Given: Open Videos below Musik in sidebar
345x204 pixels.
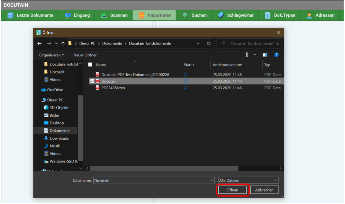Looking at the screenshot, I should [x=53, y=154].
